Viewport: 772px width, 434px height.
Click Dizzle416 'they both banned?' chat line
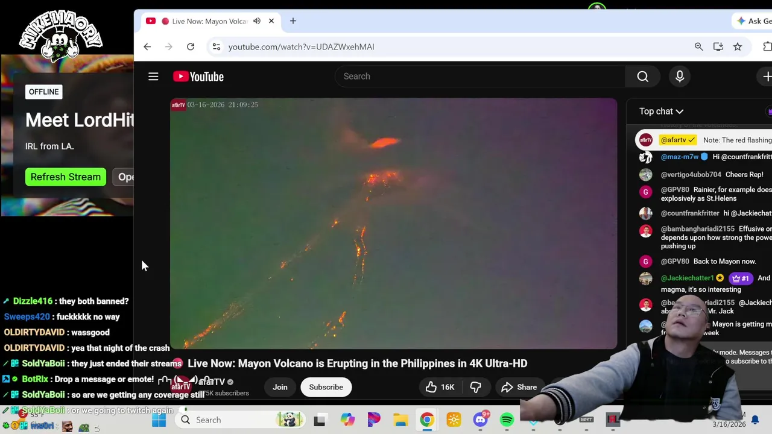pyautogui.click(x=66, y=301)
